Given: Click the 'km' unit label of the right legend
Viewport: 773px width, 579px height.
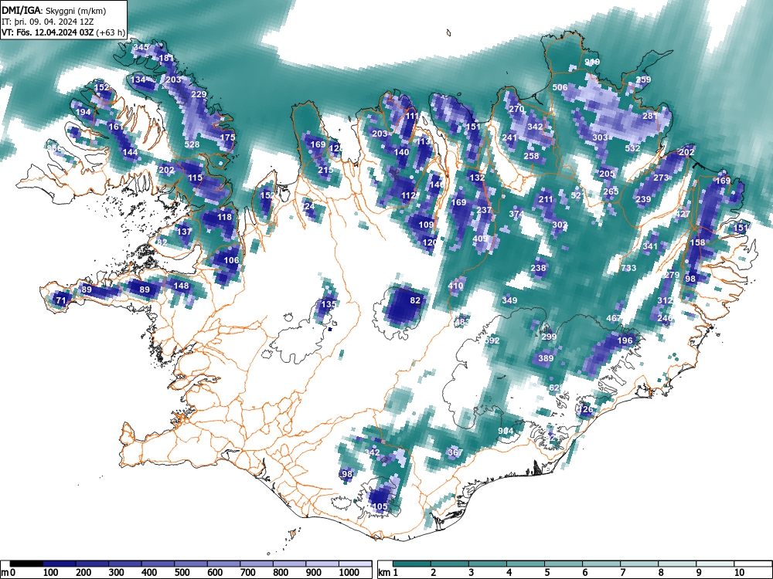Looking at the screenshot, I should (384, 572).
